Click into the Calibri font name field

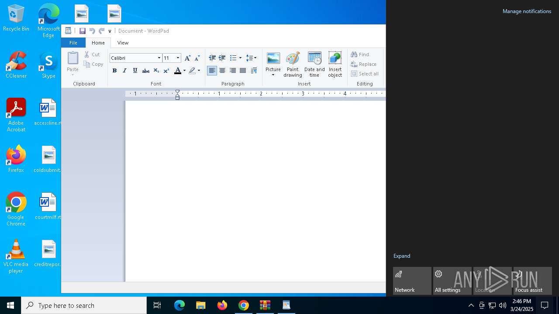click(133, 58)
